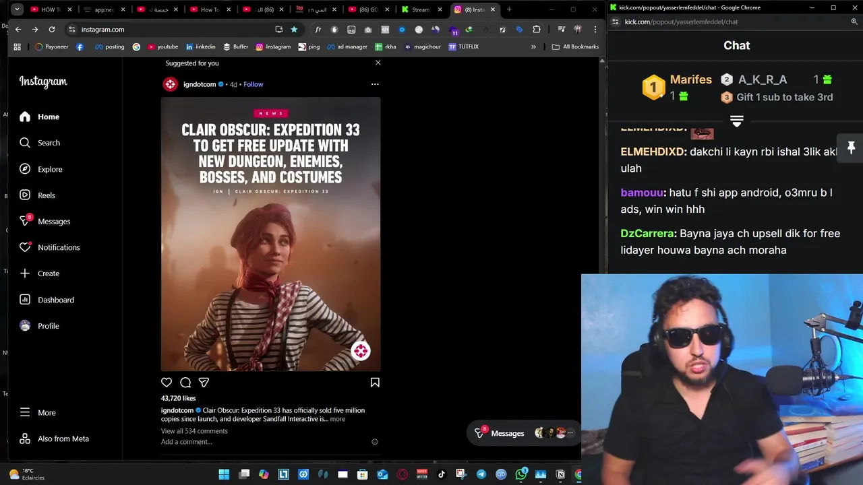Open Notifications in the sidebar
Screen dimensions: 863x485
(50, 247)
